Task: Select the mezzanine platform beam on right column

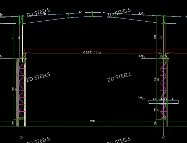Action: pyautogui.click(x=164, y=102)
